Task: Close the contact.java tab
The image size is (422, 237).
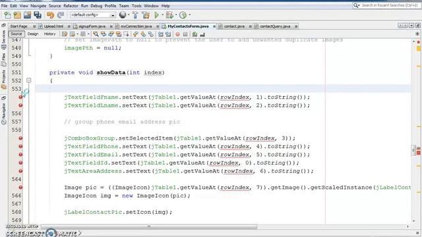Action: point(251,26)
